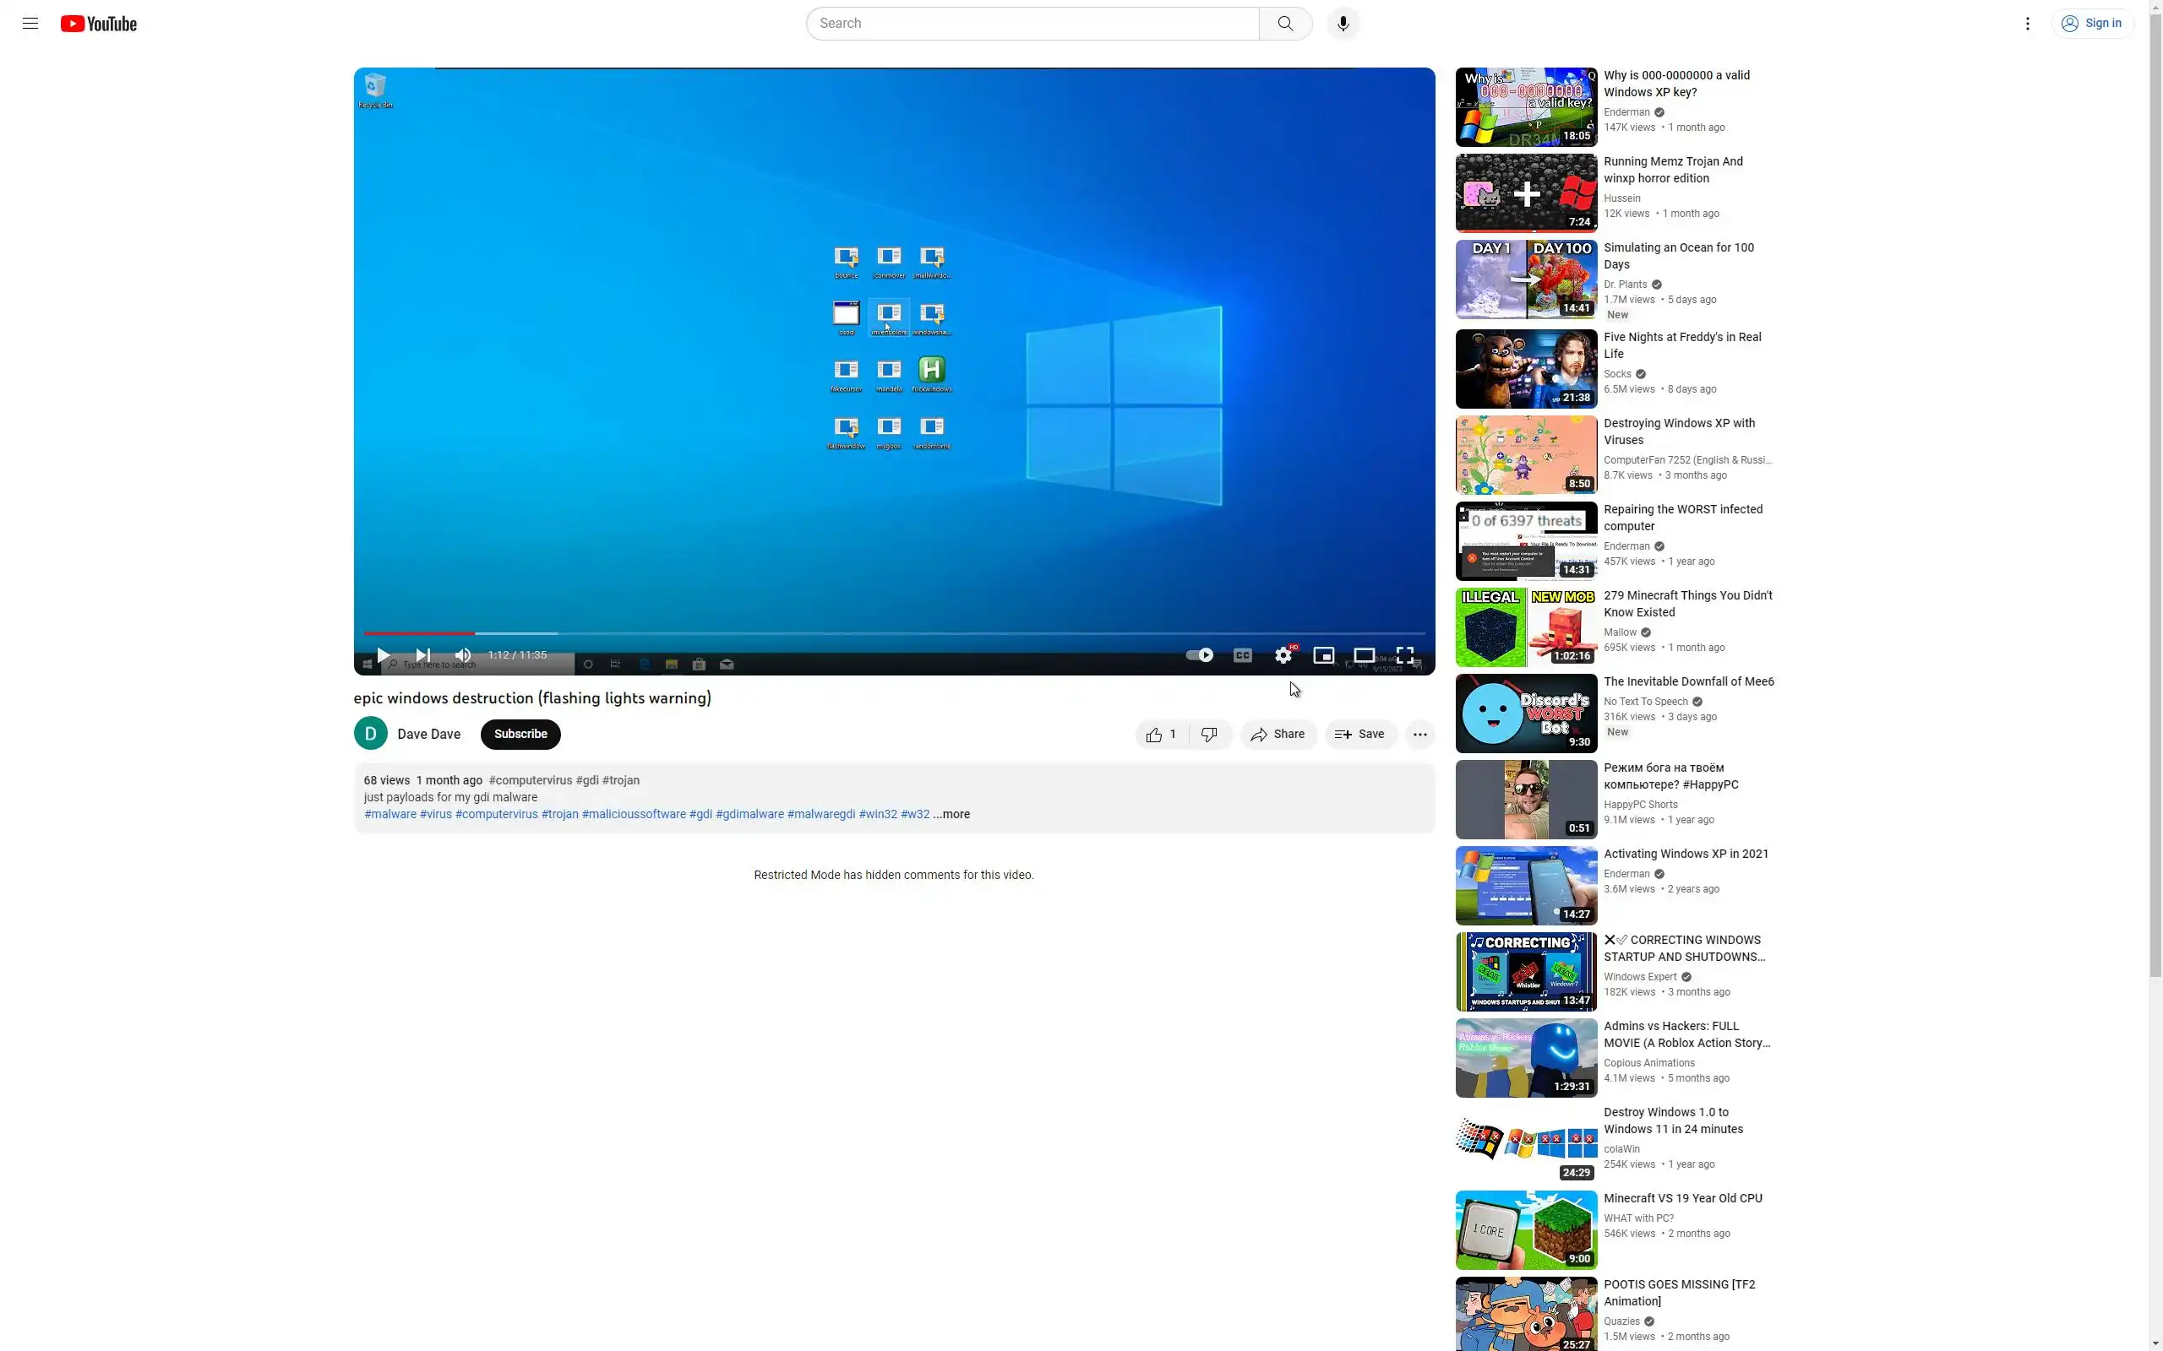
Task: Expand description with ...more
Action: click(952, 814)
